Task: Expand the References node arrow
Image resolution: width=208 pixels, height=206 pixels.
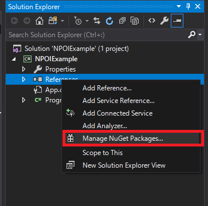Action: tap(23, 79)
